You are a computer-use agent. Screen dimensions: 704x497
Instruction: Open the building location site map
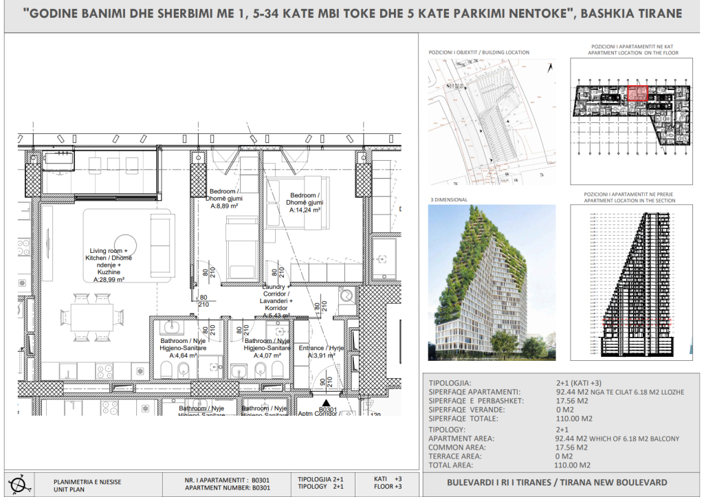click(492, 122)
